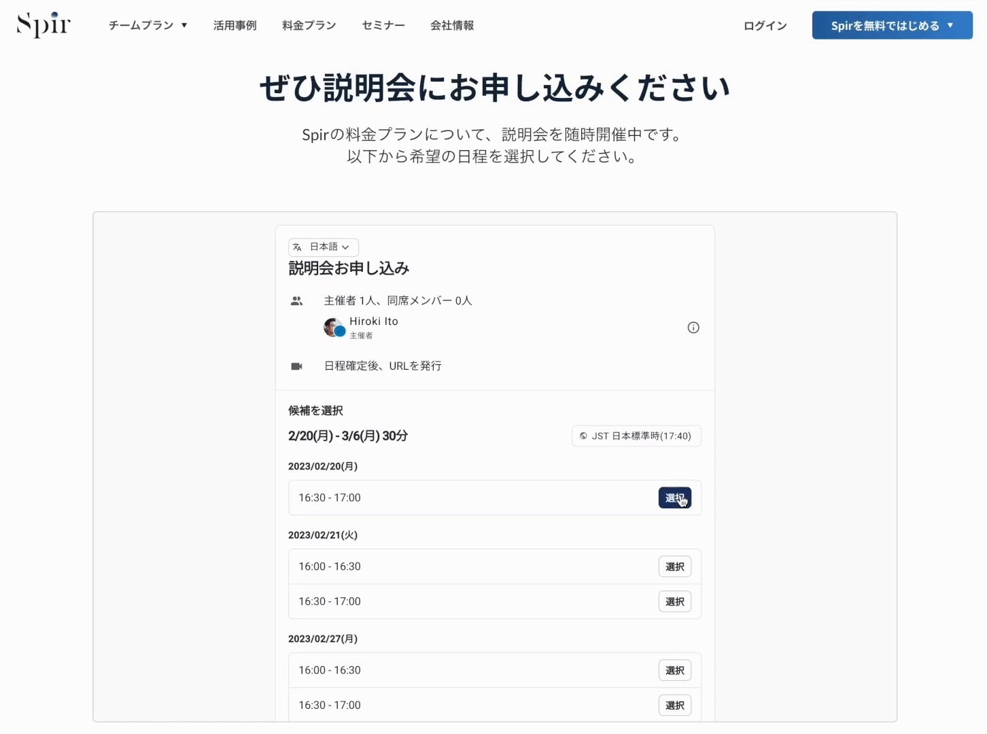Click the Spir logo
This screenshot has height=734, width=987.
coord(44,24)
